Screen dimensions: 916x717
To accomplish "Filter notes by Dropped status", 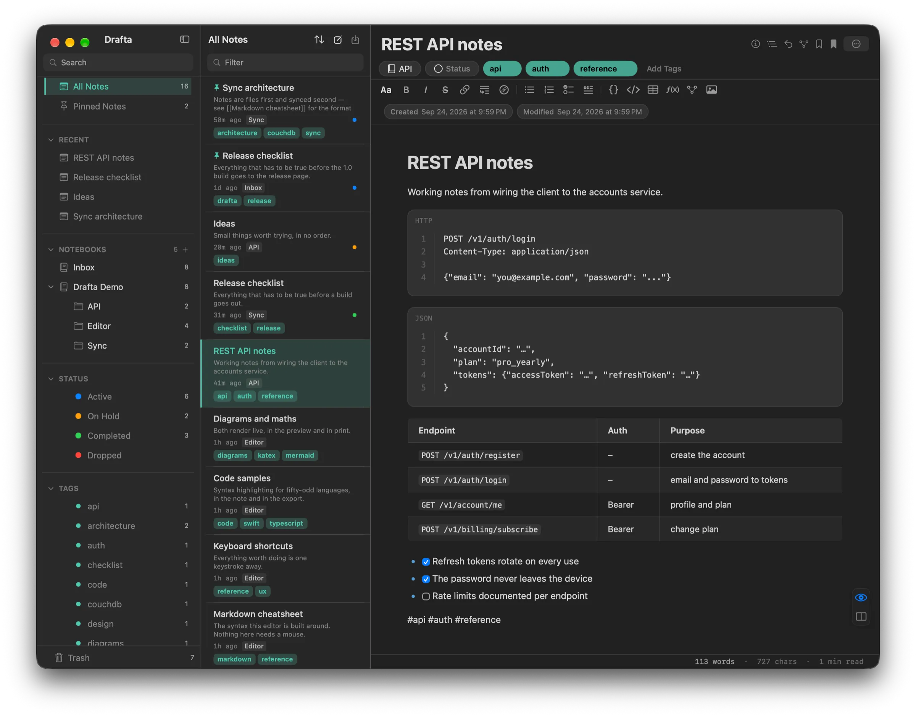I will (119, 455).
